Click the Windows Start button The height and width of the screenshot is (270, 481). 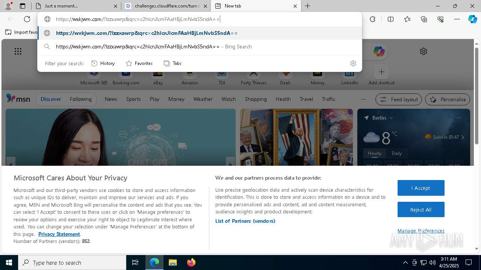(x=9, y=262)
